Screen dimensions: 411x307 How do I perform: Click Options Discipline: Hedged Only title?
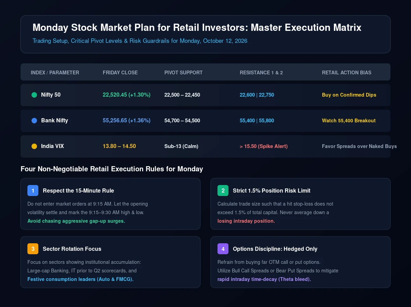pos(275,249)
